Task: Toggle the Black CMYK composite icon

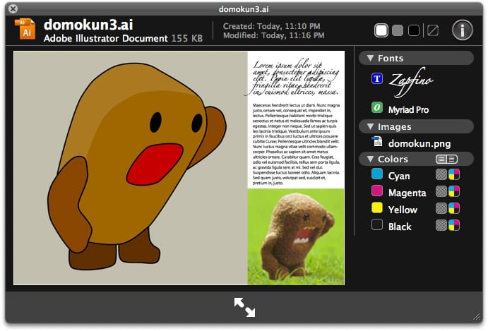Action: click(454, 225)
